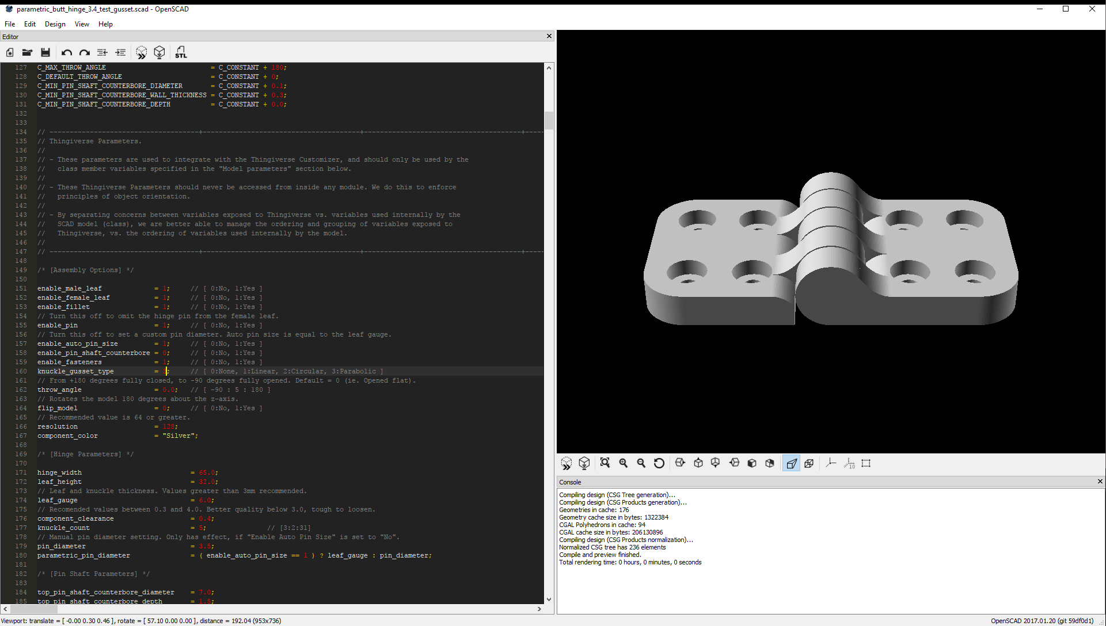
Task: Toggle Show Scale Markers button
Action: click(x=849, y=463)
